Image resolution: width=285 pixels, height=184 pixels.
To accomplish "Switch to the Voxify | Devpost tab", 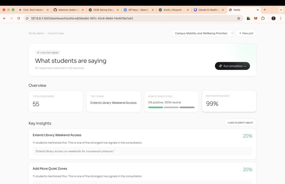I will [172, 10].
